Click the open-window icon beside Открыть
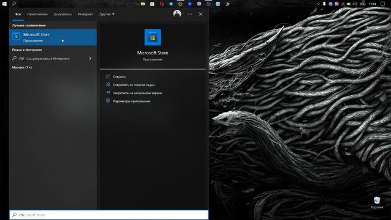The image size is (391, 220). pos(108,76)
